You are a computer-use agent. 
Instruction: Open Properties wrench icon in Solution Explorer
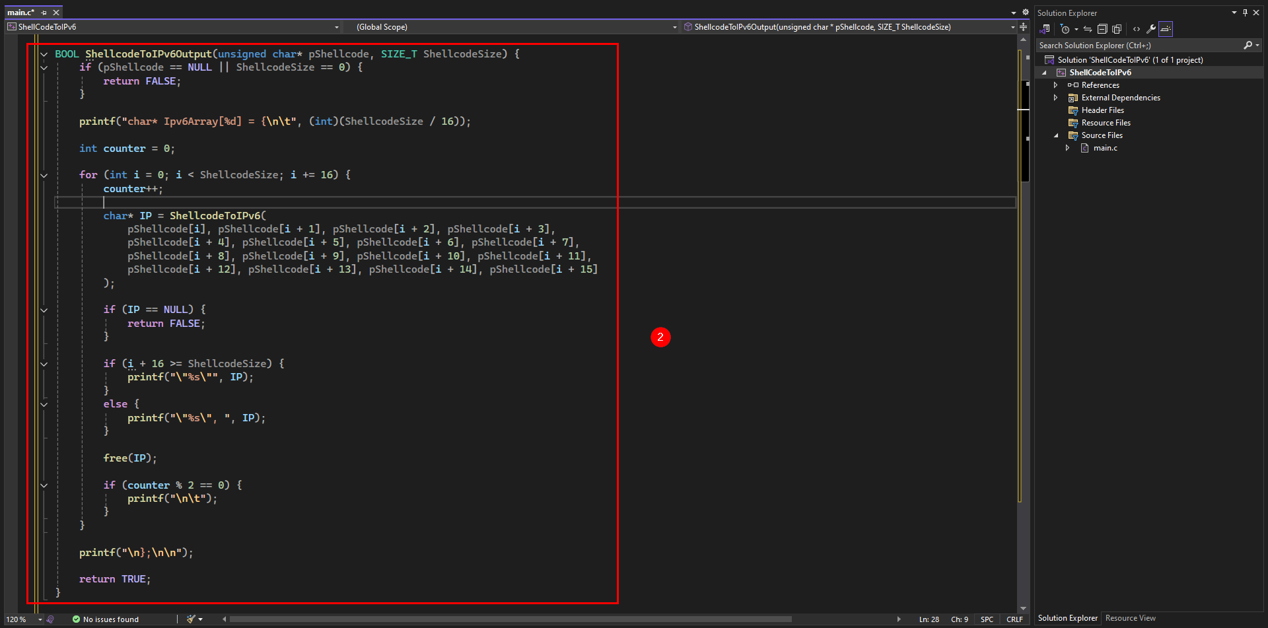point(1151,29)
